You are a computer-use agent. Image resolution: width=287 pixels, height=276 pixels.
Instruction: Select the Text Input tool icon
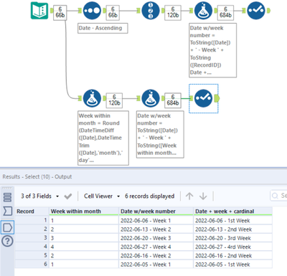click(39, 11)
